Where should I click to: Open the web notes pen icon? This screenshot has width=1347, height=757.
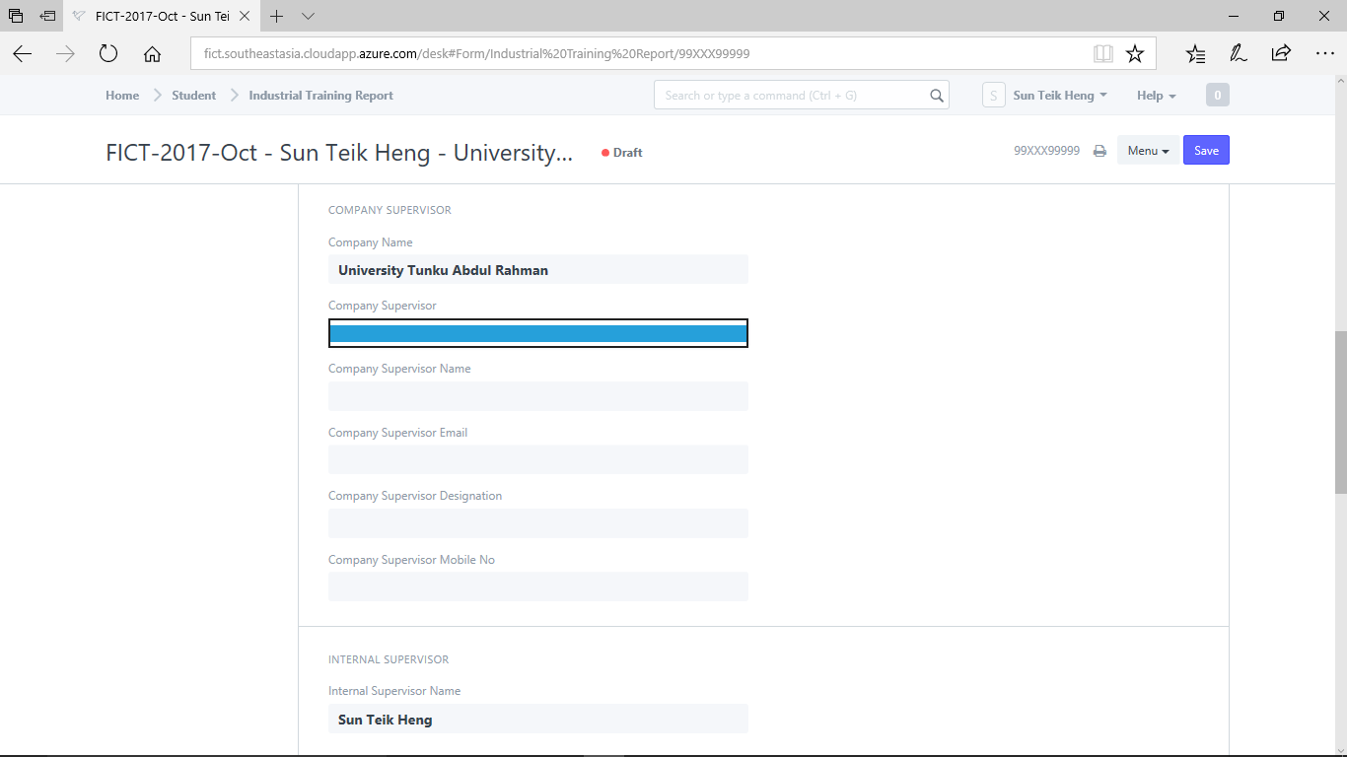pyautogui.click(x=1238, y=54)
